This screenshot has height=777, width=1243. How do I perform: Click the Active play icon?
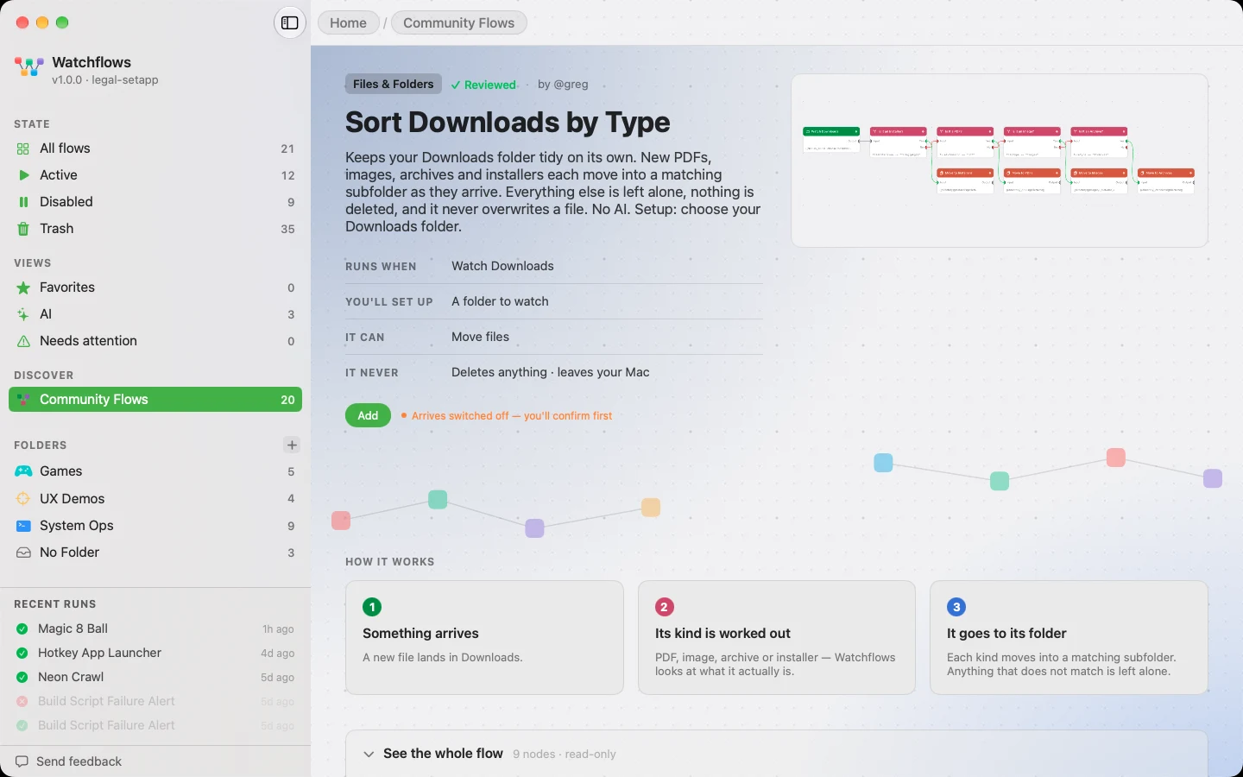point(23,175)
